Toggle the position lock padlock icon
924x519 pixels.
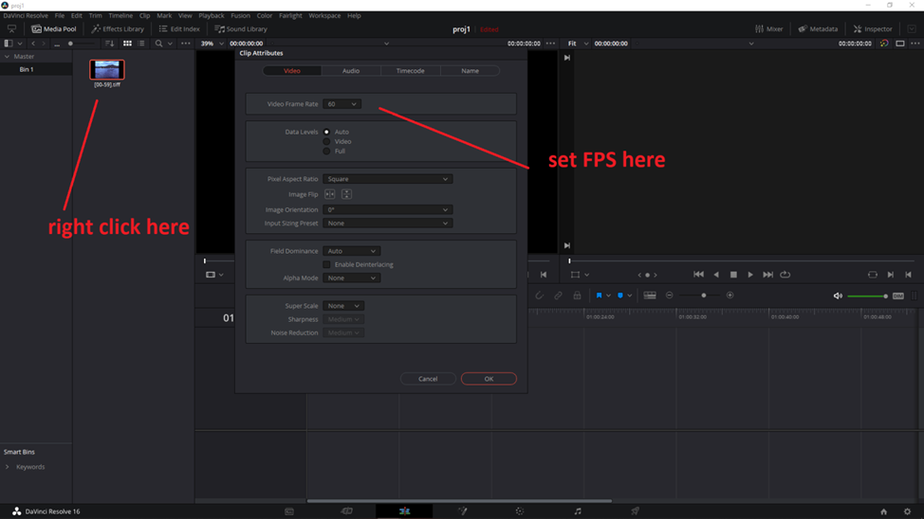[577, 295]
